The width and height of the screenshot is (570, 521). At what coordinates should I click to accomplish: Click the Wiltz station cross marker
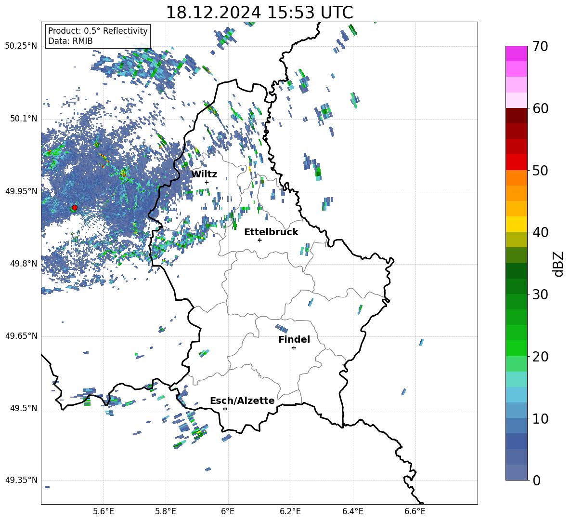(x=207, y=182)
